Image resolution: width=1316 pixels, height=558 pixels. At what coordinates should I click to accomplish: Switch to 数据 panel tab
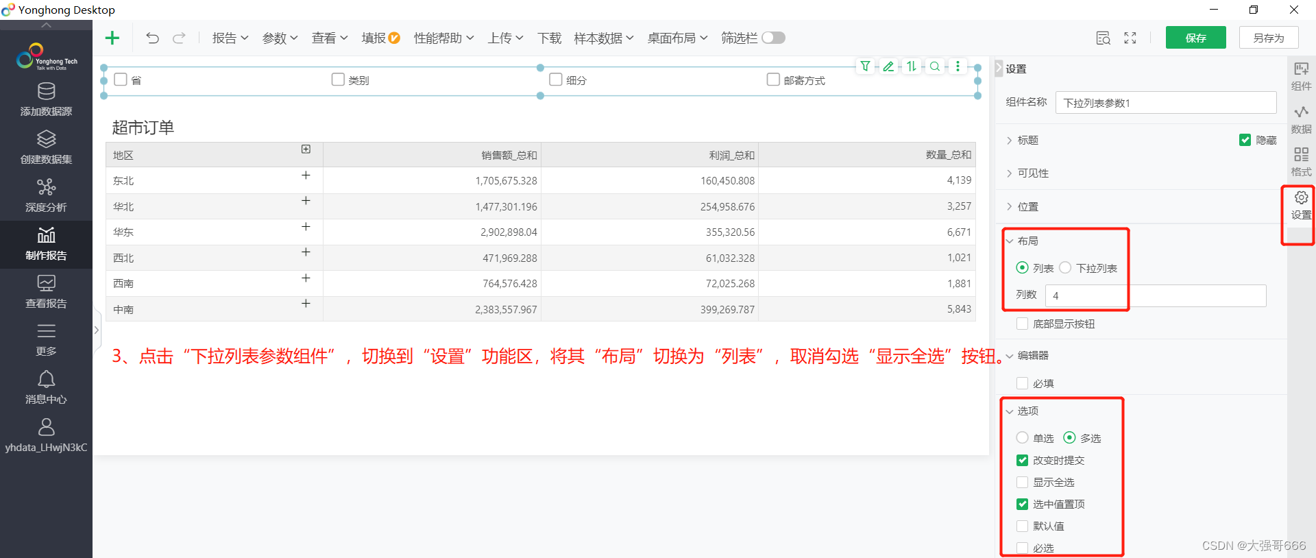[1301, 119]
